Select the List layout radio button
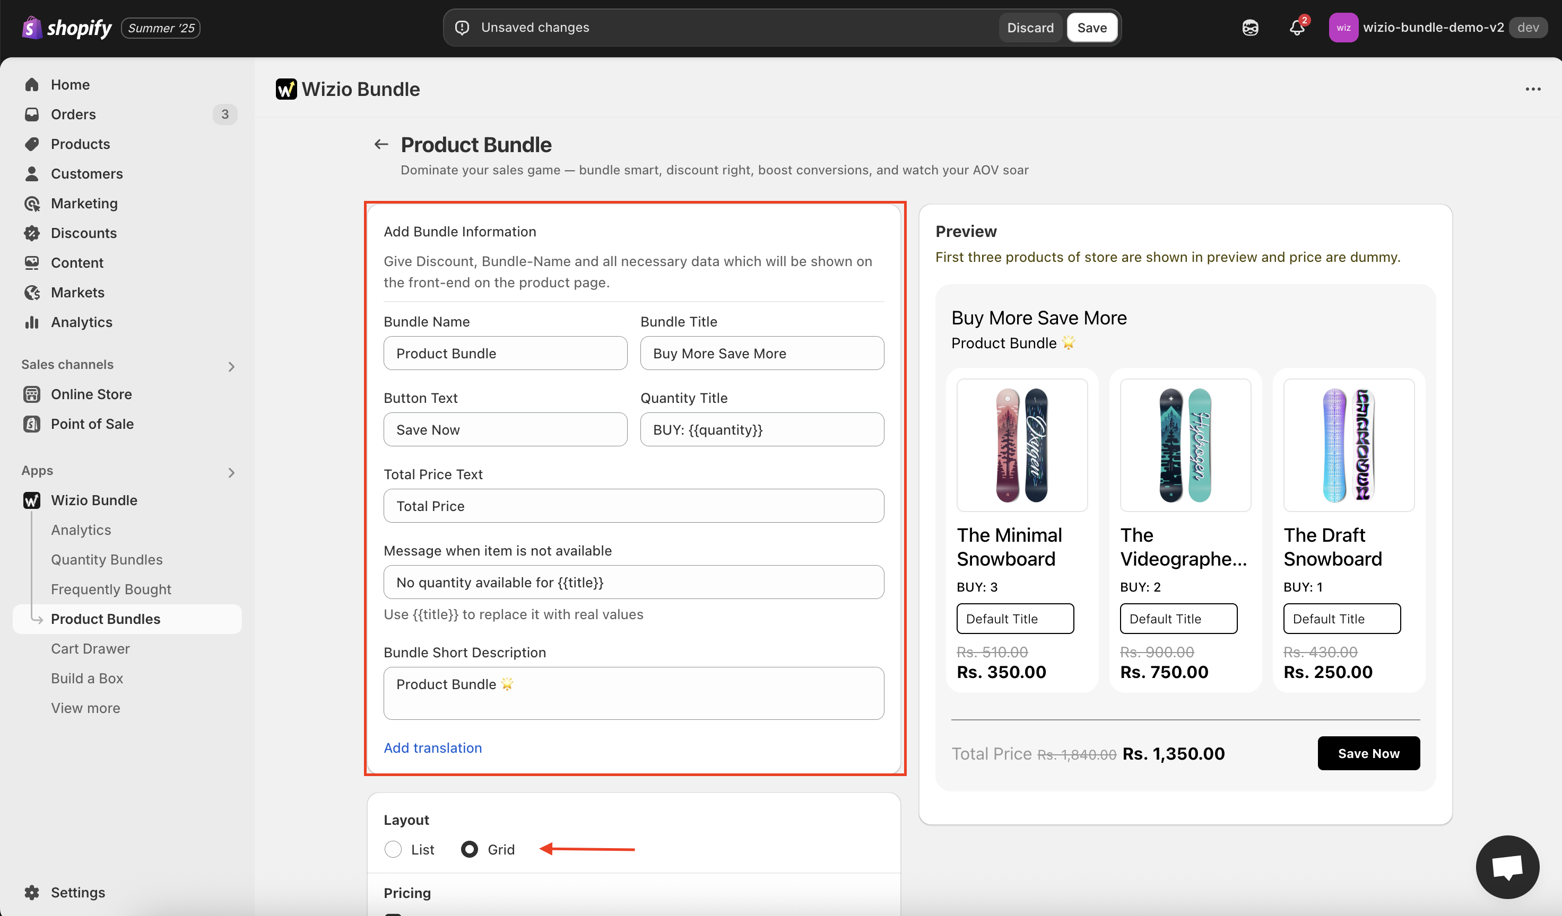Screen dimensions: 1562x916 tap(393, 849)
